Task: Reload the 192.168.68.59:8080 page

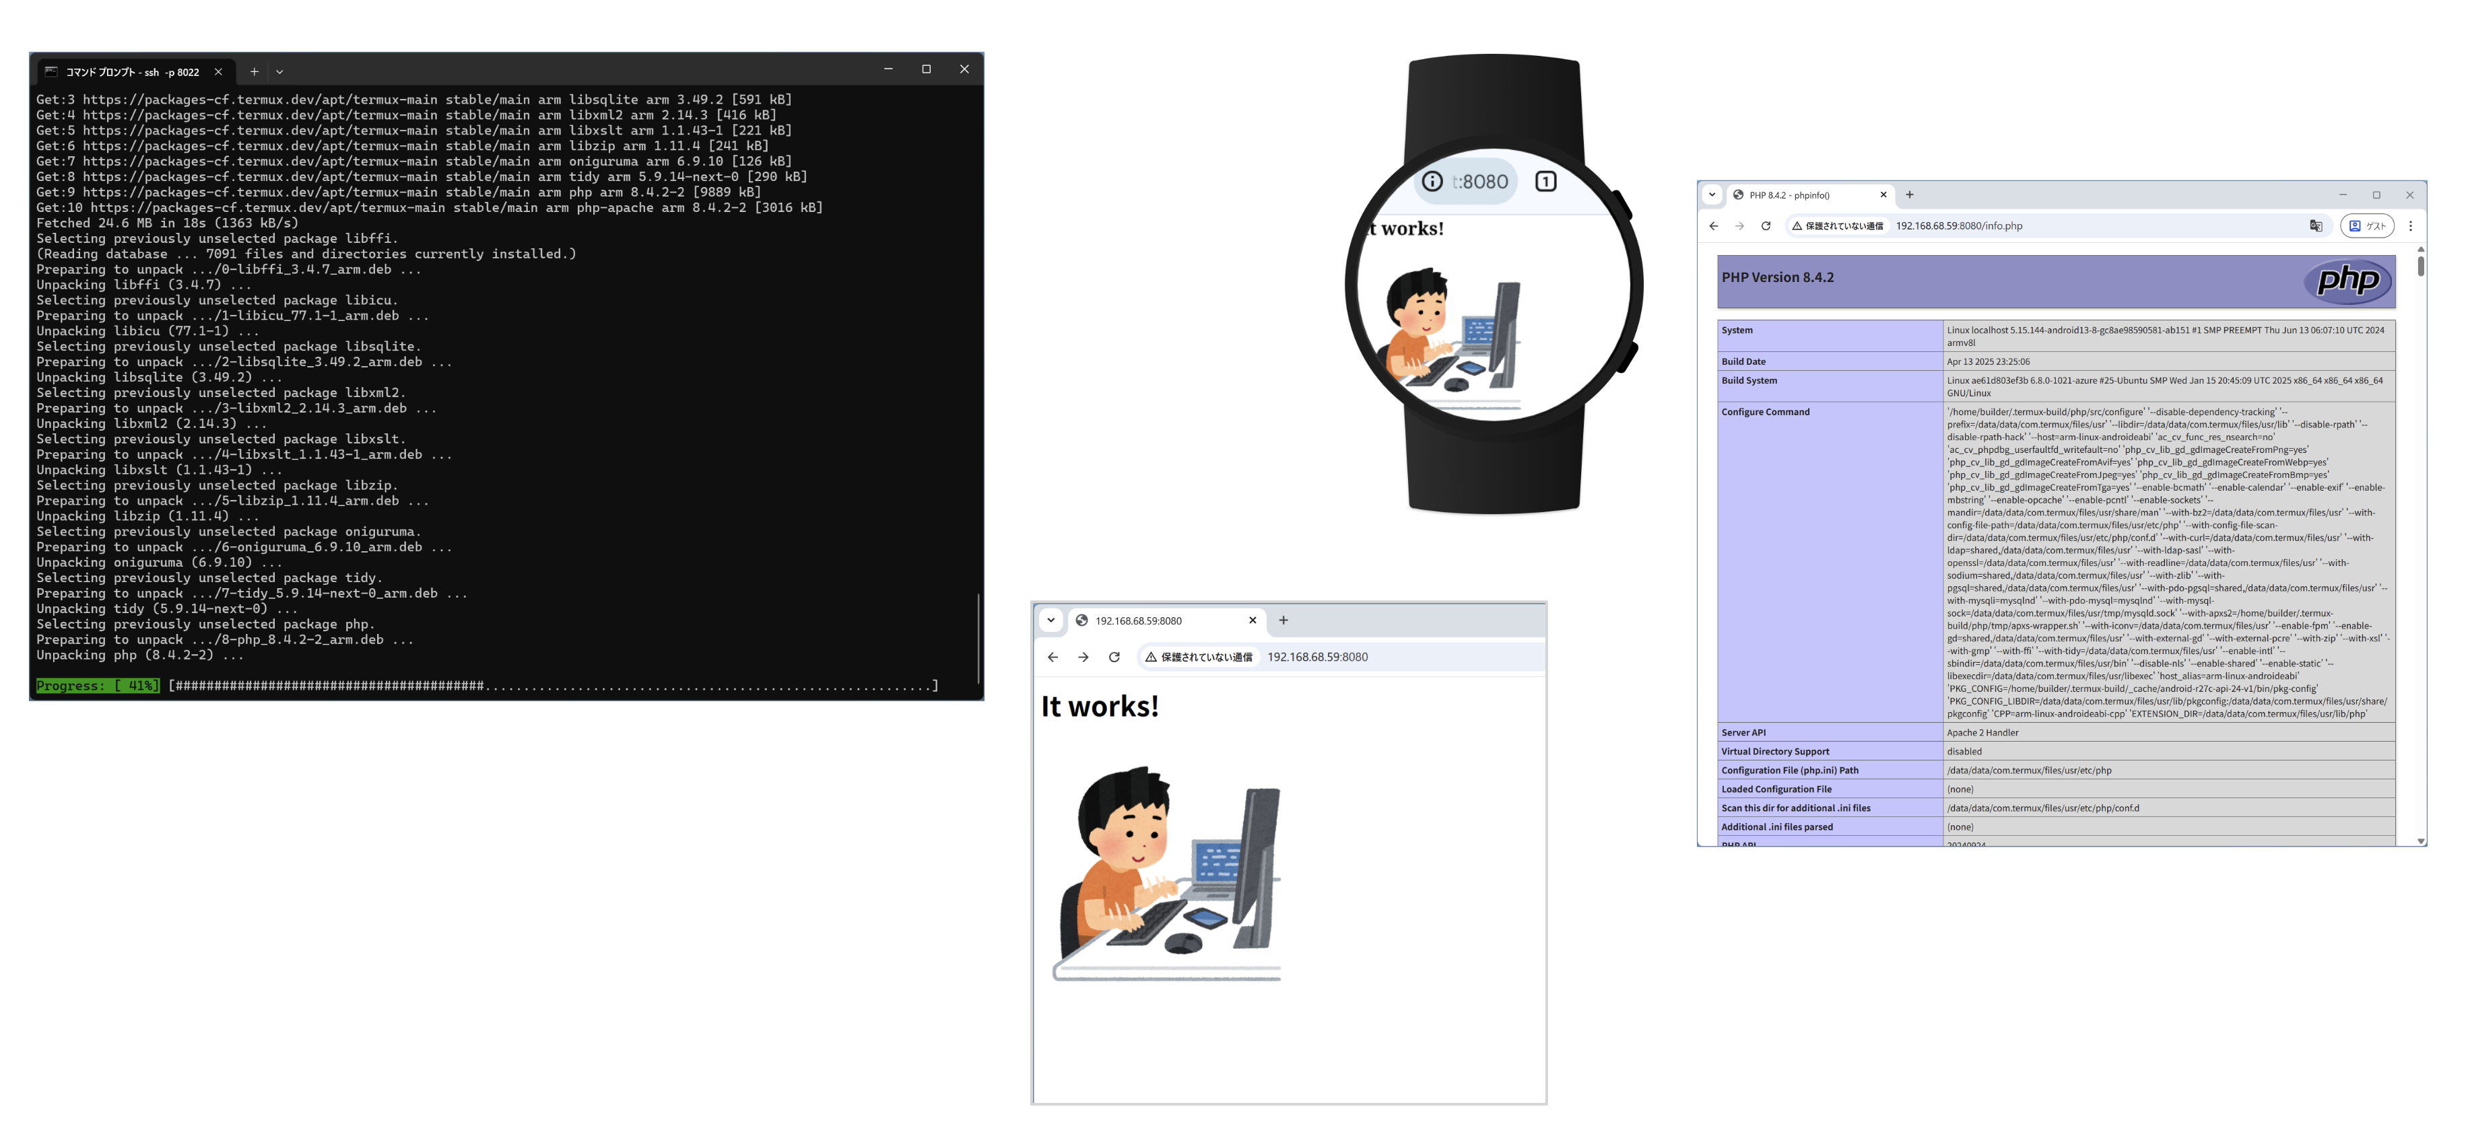Action: (1114, 657)
